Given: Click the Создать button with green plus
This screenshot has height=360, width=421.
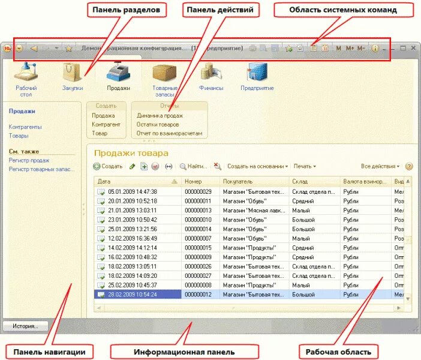Looking at the screenshot, I should tap(108, 166).
